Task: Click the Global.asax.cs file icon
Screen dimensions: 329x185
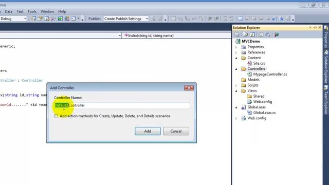Action: (249, 113)
